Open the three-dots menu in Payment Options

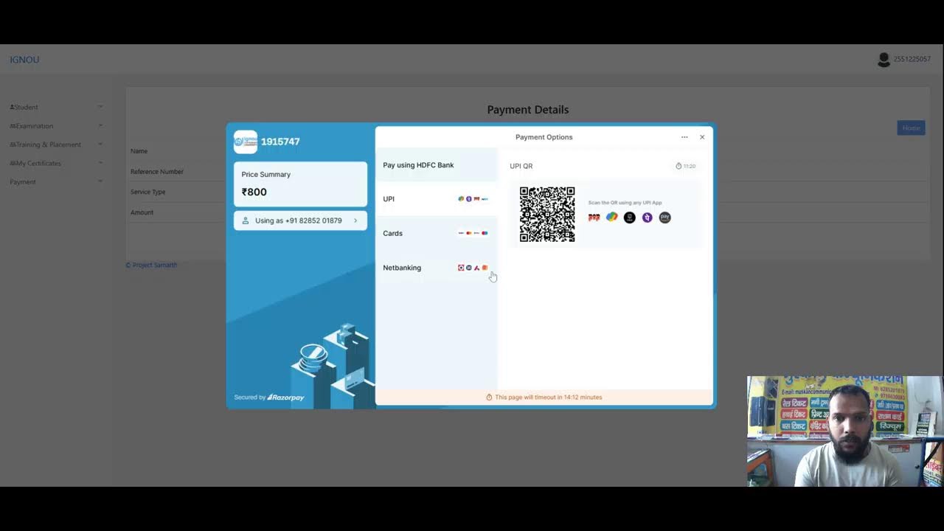684,137
